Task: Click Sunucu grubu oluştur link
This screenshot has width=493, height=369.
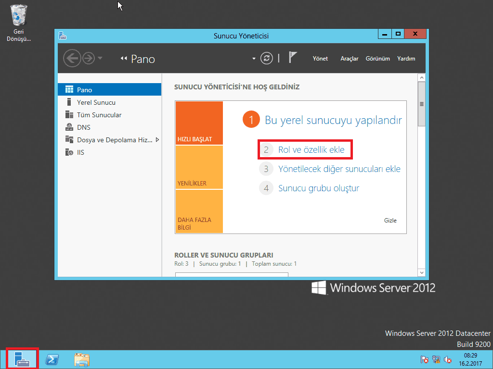Action: click(x=319, y=188)
